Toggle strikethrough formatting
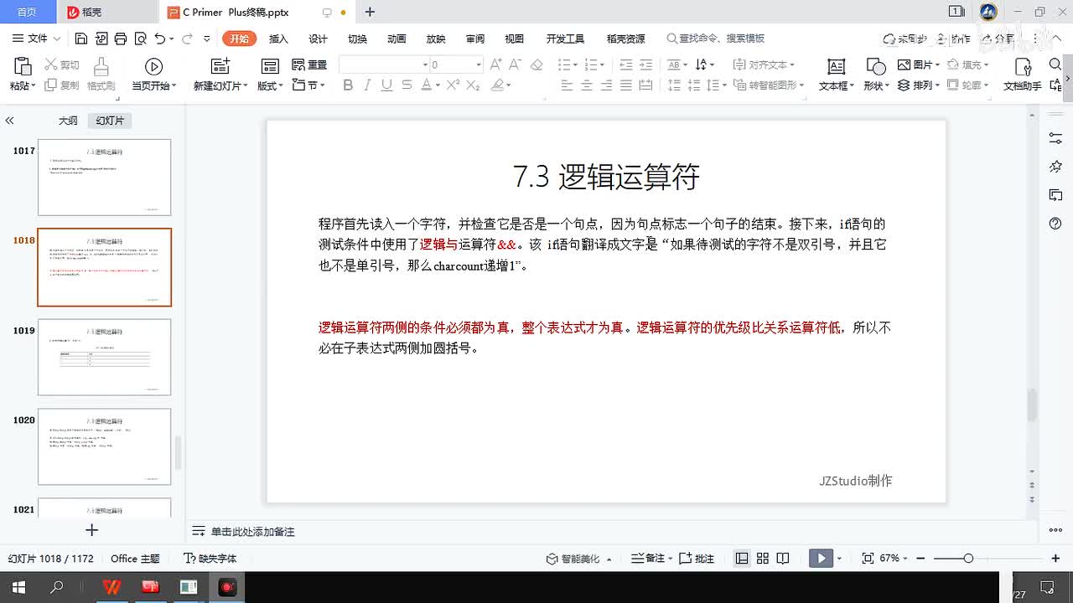This screenshot has height=603, width=1073. click(407, 85)
